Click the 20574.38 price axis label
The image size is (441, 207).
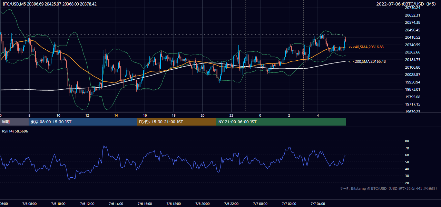(x=412, y=22)
